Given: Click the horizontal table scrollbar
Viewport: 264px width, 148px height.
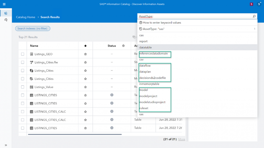Looking at the screenshot, I should coord(75,134).
